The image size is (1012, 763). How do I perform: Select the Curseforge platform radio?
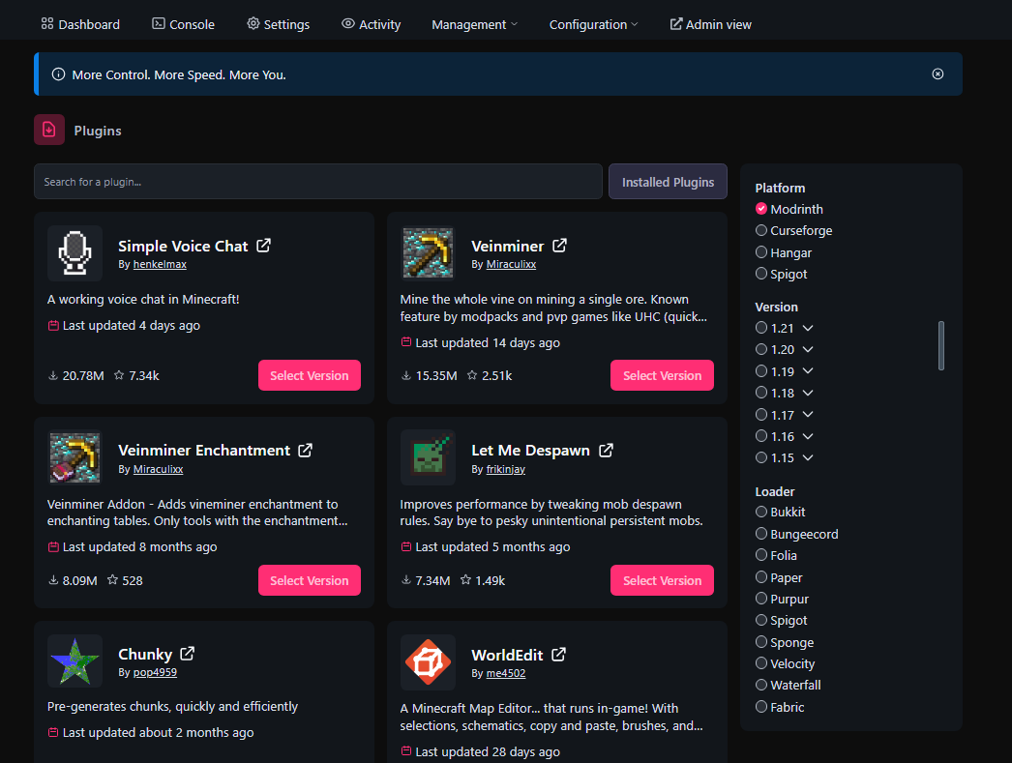pyautogui.click(x=761, y=230)
